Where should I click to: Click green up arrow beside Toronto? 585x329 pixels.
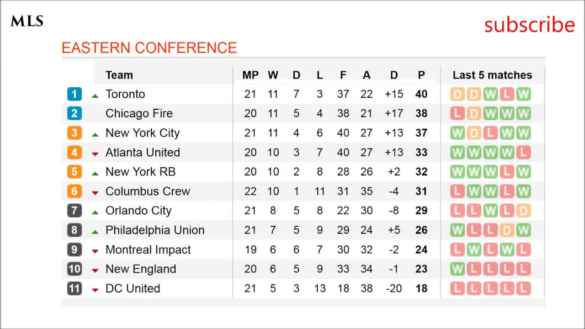[x=95, y=96]
